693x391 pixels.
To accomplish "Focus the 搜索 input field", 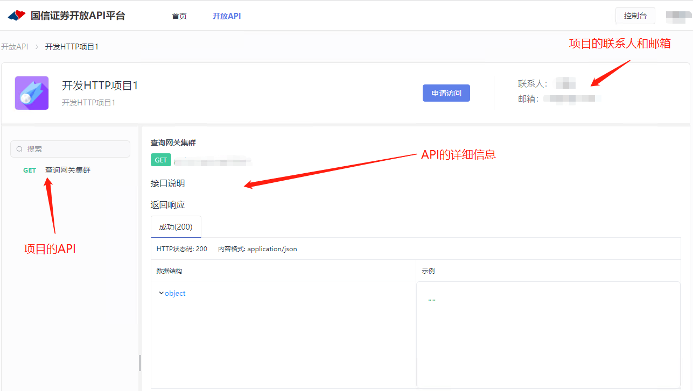I will pos(75,149).
